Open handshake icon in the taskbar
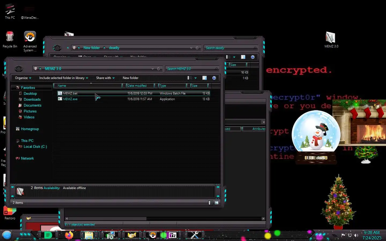The width and height of the screenshot is (386, 241). 132,235
